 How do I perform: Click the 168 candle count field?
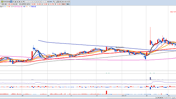coord(48,2)
